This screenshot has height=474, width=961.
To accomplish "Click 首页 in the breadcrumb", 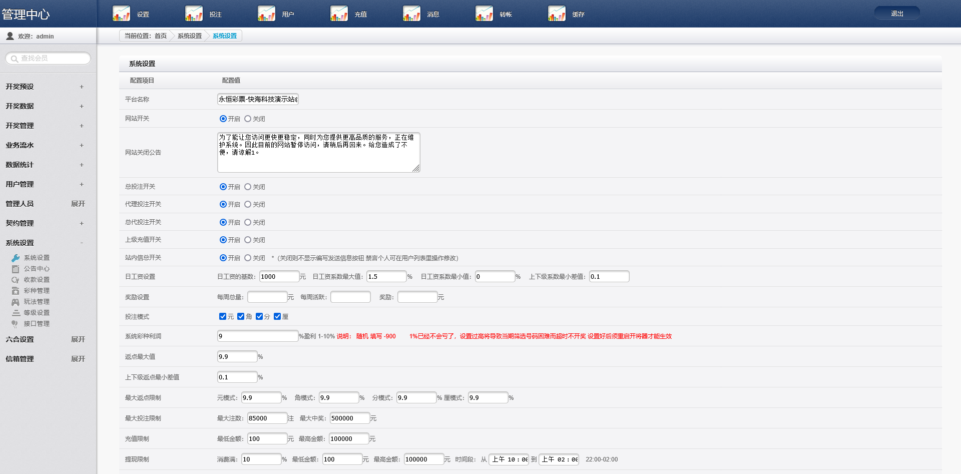I will (x=160, y=36).
